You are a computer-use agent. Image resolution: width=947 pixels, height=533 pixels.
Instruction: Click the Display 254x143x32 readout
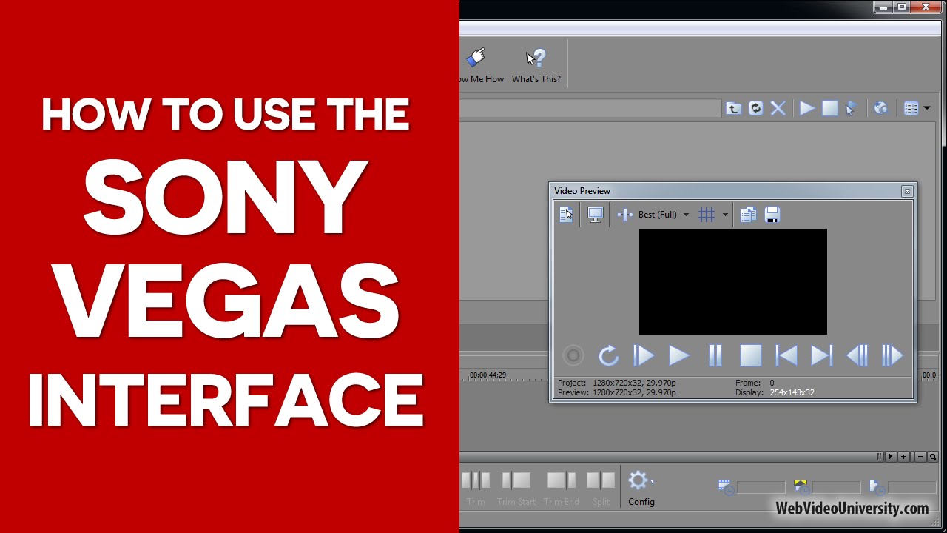775,392
